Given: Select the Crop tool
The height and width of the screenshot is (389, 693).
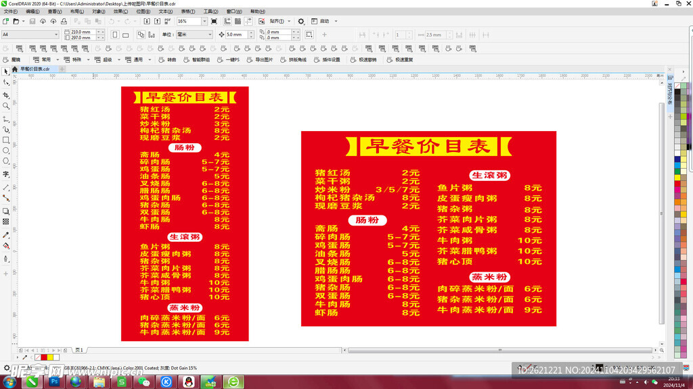Looking at the screenshot, I should (6, 95).
